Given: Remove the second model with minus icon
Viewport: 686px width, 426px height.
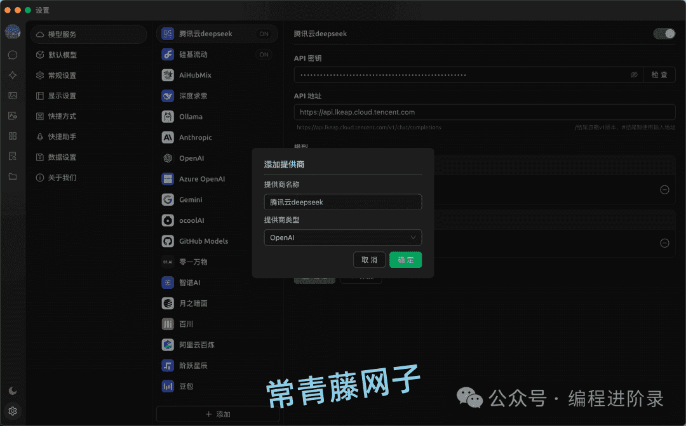Looking at the screenshot, I should pyautogui.click(x=664, y=243).
